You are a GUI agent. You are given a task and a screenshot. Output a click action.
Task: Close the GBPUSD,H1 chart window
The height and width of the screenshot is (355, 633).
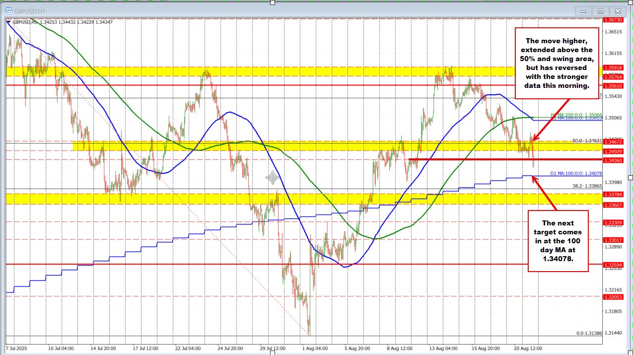click(616, 10)
